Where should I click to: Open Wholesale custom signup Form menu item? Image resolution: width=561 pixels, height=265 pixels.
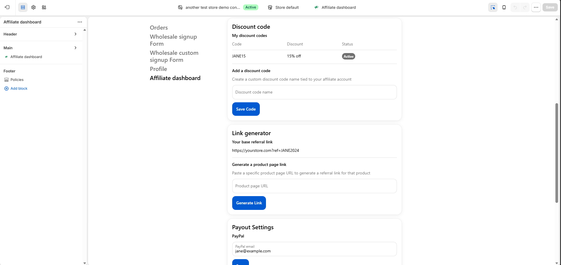point(174,56)
